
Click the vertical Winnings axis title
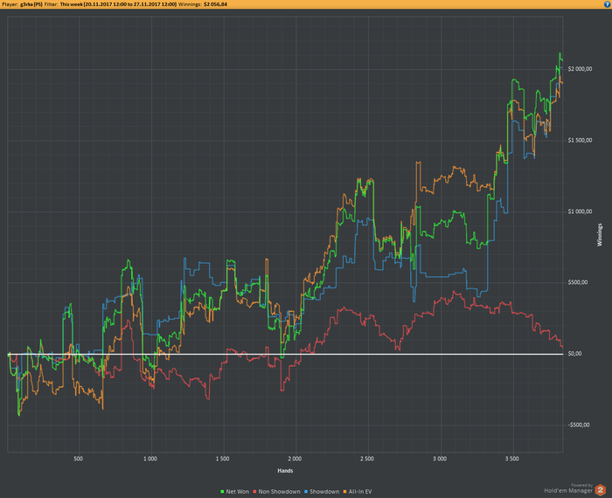[600, 233]
